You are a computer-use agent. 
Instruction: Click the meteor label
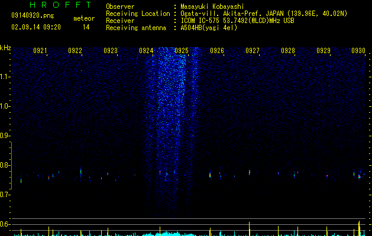pyautogui.click(x=84, y=18)
